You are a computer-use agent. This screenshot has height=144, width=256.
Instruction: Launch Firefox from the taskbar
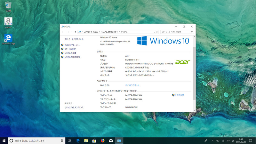click(x=102, y=140)
